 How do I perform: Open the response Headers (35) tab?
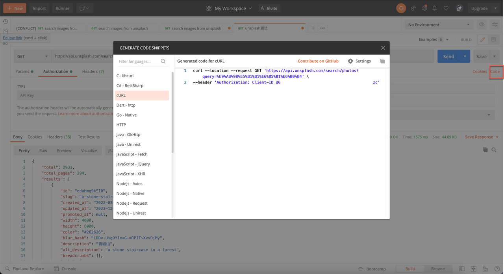pyautogui.click(x=59, y=137)
